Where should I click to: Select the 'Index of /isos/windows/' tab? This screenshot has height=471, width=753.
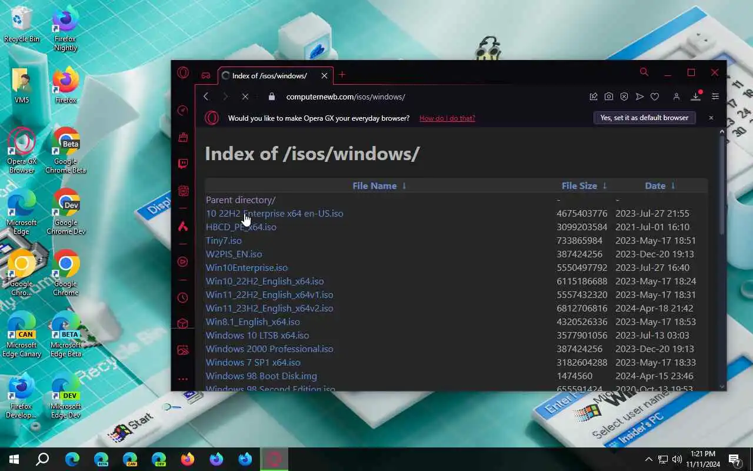[275, 75]
